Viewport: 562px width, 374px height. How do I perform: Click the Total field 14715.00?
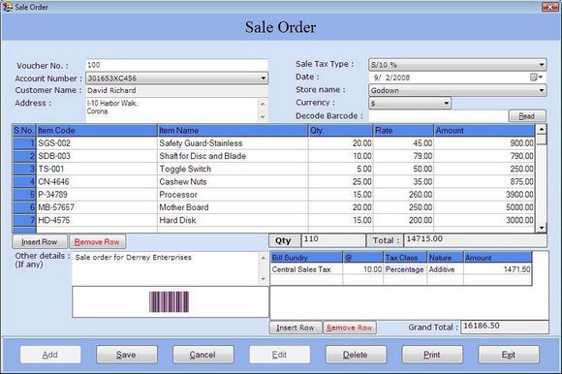coord(475,240)
